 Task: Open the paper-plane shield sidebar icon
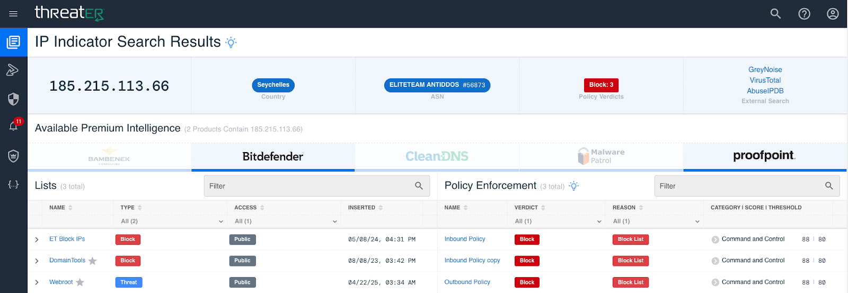[x=13, y=70]
